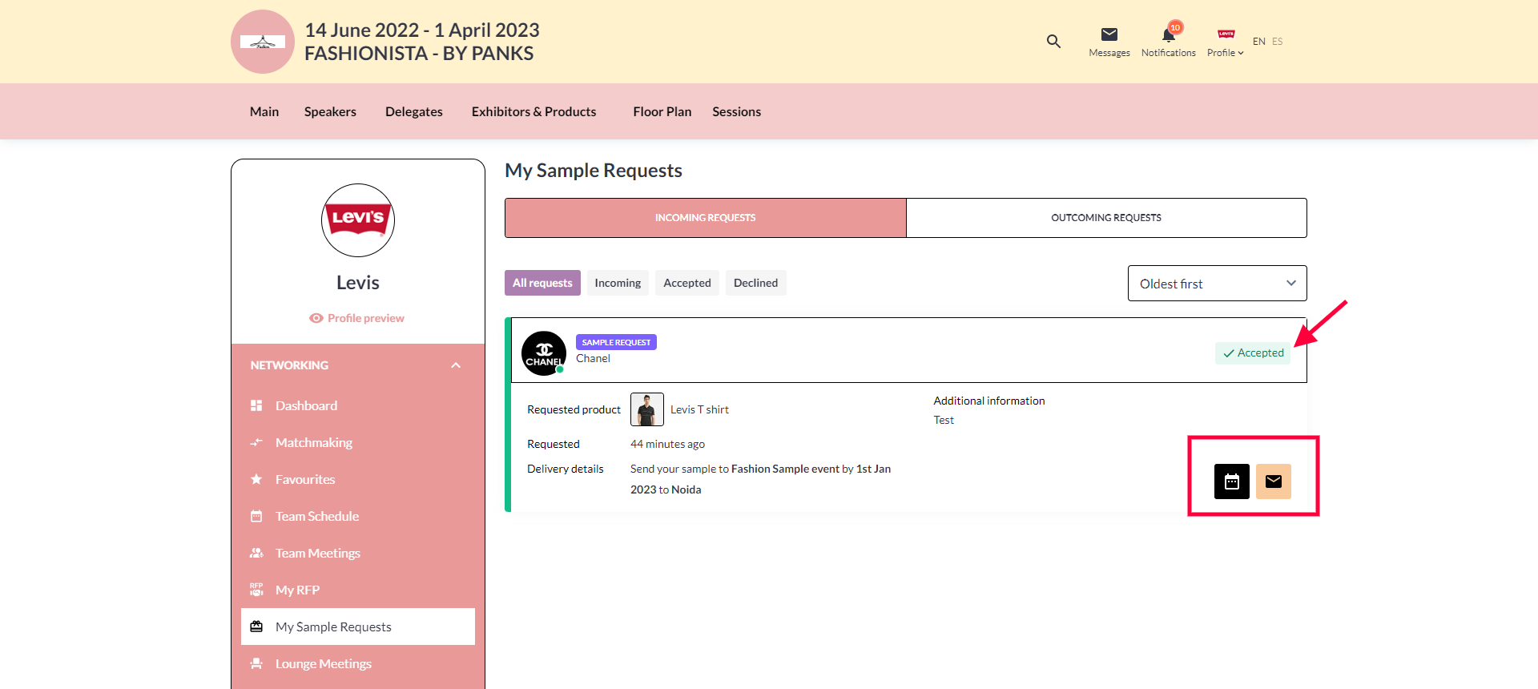1538x689 pixels.
Task: Filter requests by Declined
Action: [x=755, y=283]
